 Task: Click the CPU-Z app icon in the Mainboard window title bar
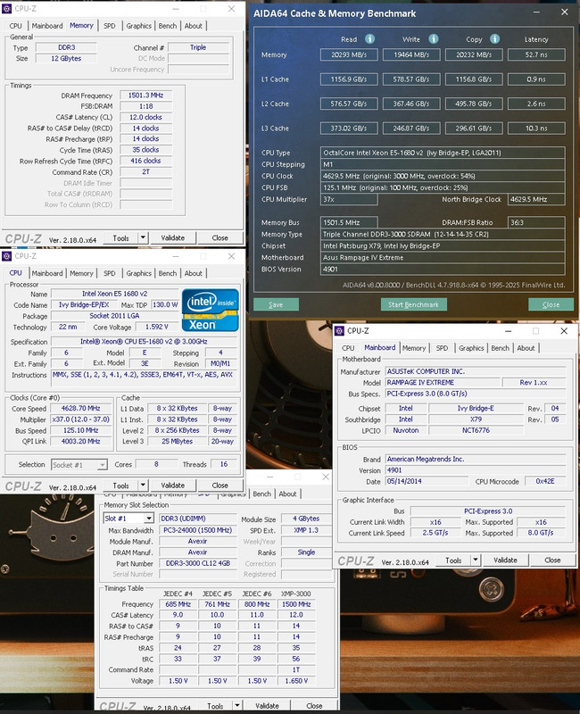[339, 331]
